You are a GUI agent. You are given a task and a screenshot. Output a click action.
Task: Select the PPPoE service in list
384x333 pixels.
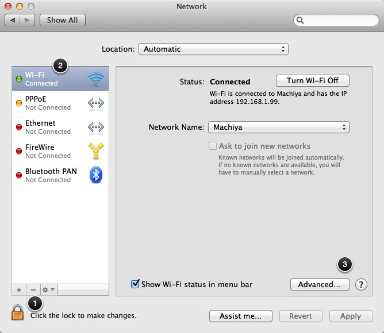(x=60, y=103)
